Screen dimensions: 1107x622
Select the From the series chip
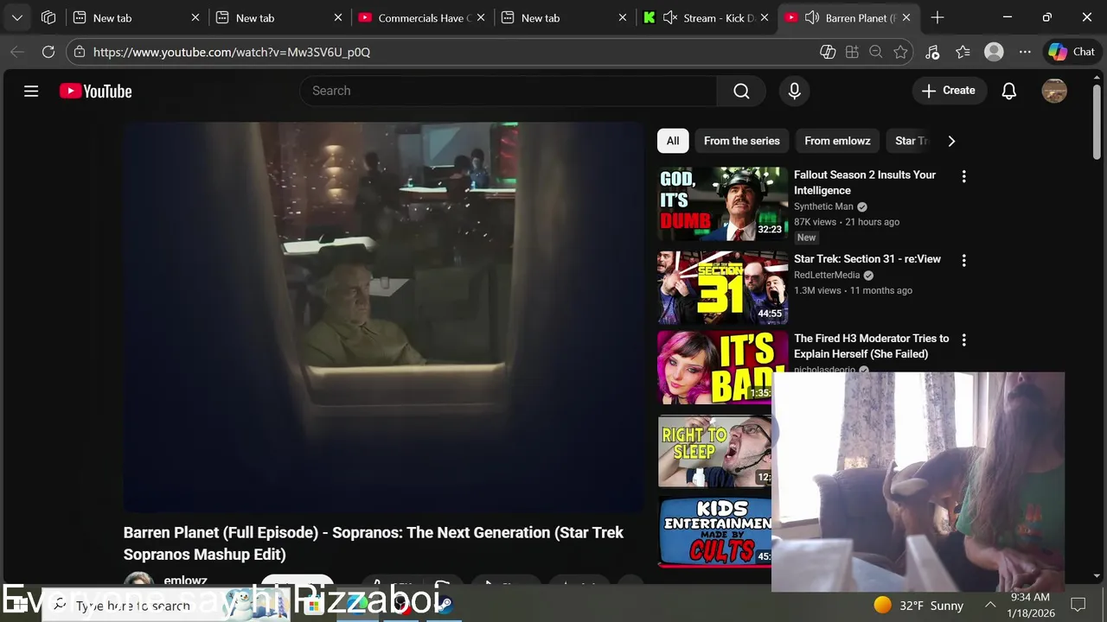click(741, 141)
